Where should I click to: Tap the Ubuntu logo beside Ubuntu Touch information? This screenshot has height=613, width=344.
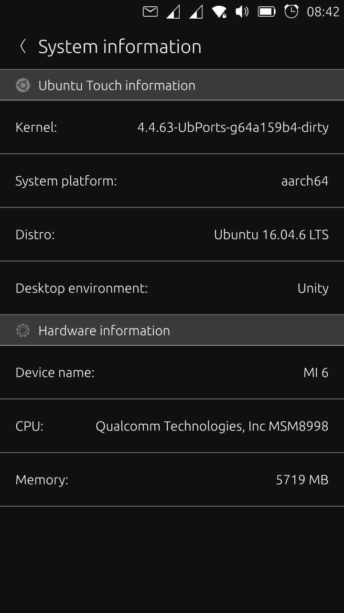pyautogui.click(x=23, y=85)
